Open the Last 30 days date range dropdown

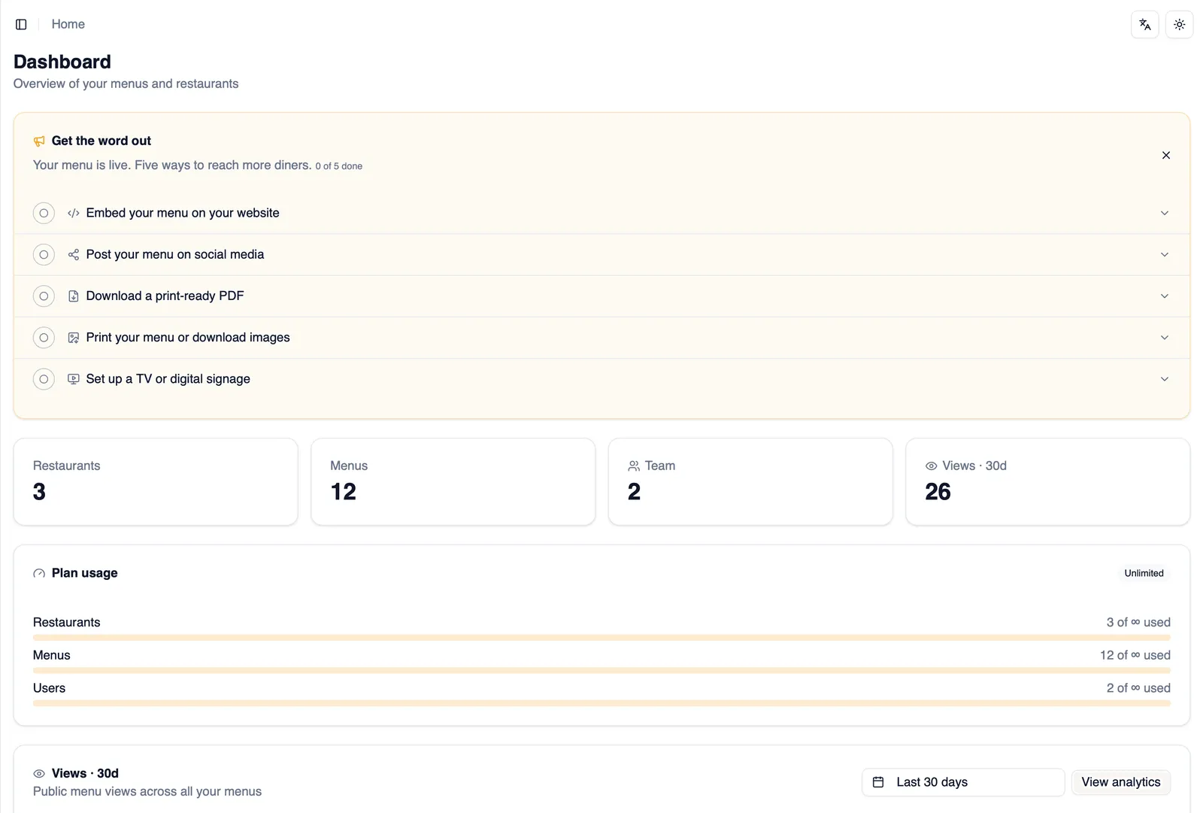click(x=963, y=782)
